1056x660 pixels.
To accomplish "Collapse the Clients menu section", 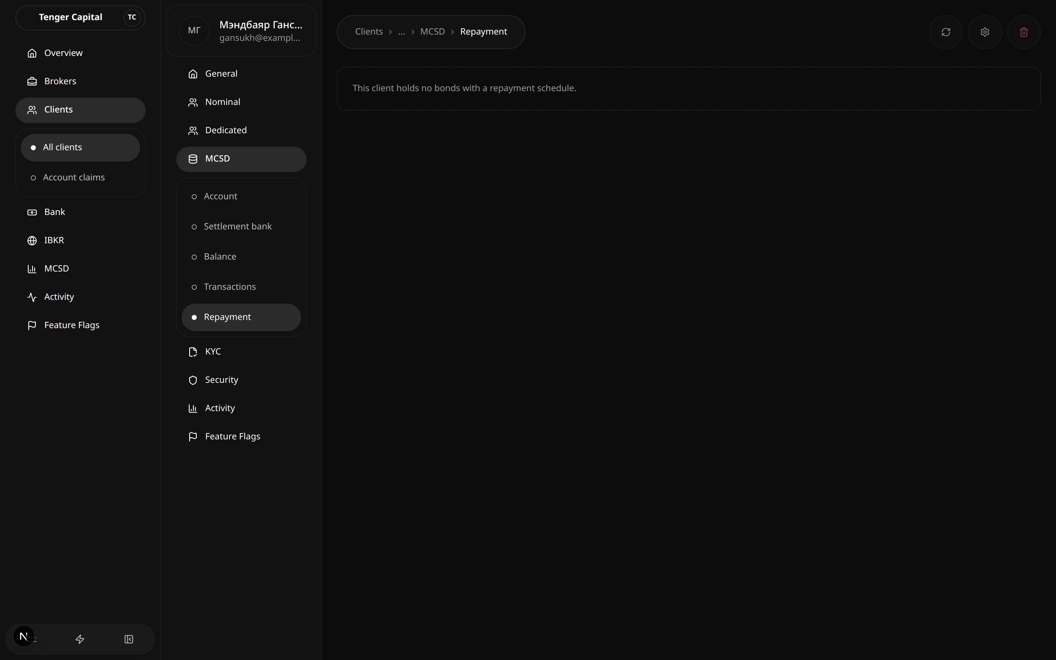I will pos(80,110).
